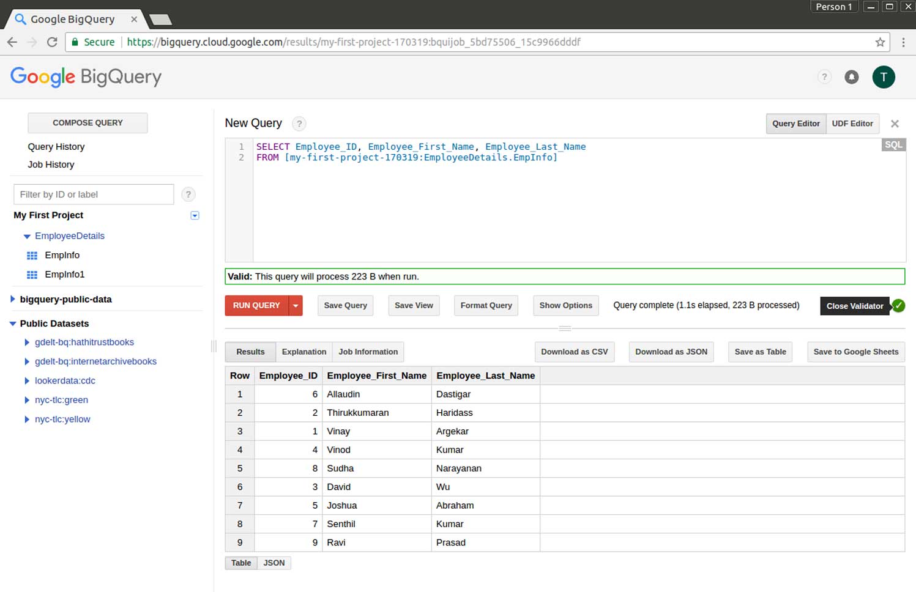Click Format Query button
The width and height of the screenshot is (916, 592).
click(486, 306)
